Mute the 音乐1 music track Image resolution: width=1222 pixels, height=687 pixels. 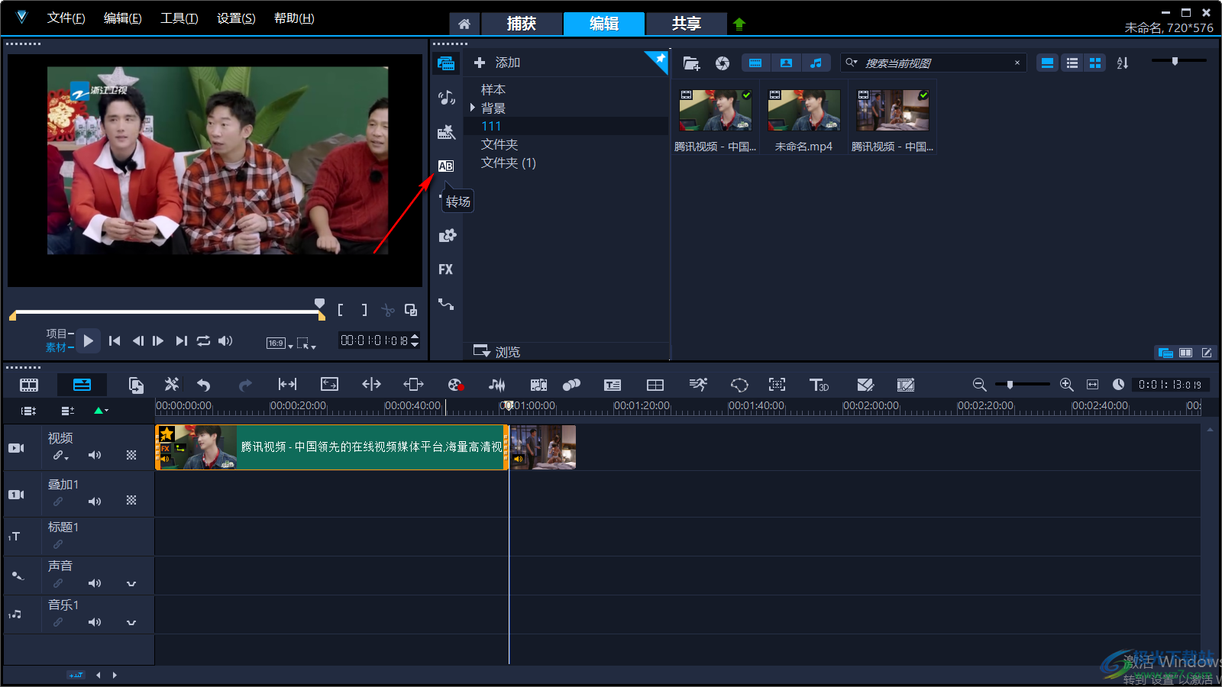point(95,622)
